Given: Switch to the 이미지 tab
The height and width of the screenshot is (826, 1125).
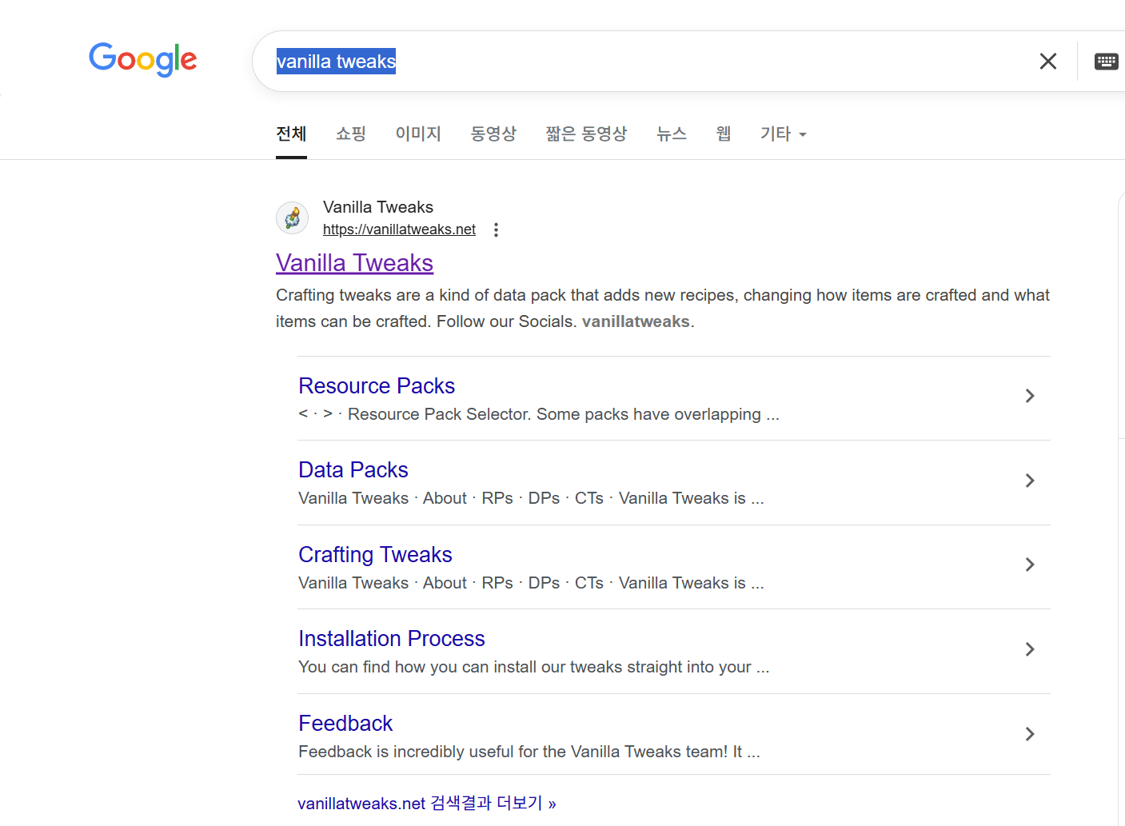Looking at the screenshot, I should pos(418,134).
